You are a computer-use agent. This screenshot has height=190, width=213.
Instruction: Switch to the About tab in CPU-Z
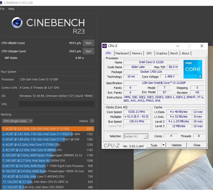[185, 53]
